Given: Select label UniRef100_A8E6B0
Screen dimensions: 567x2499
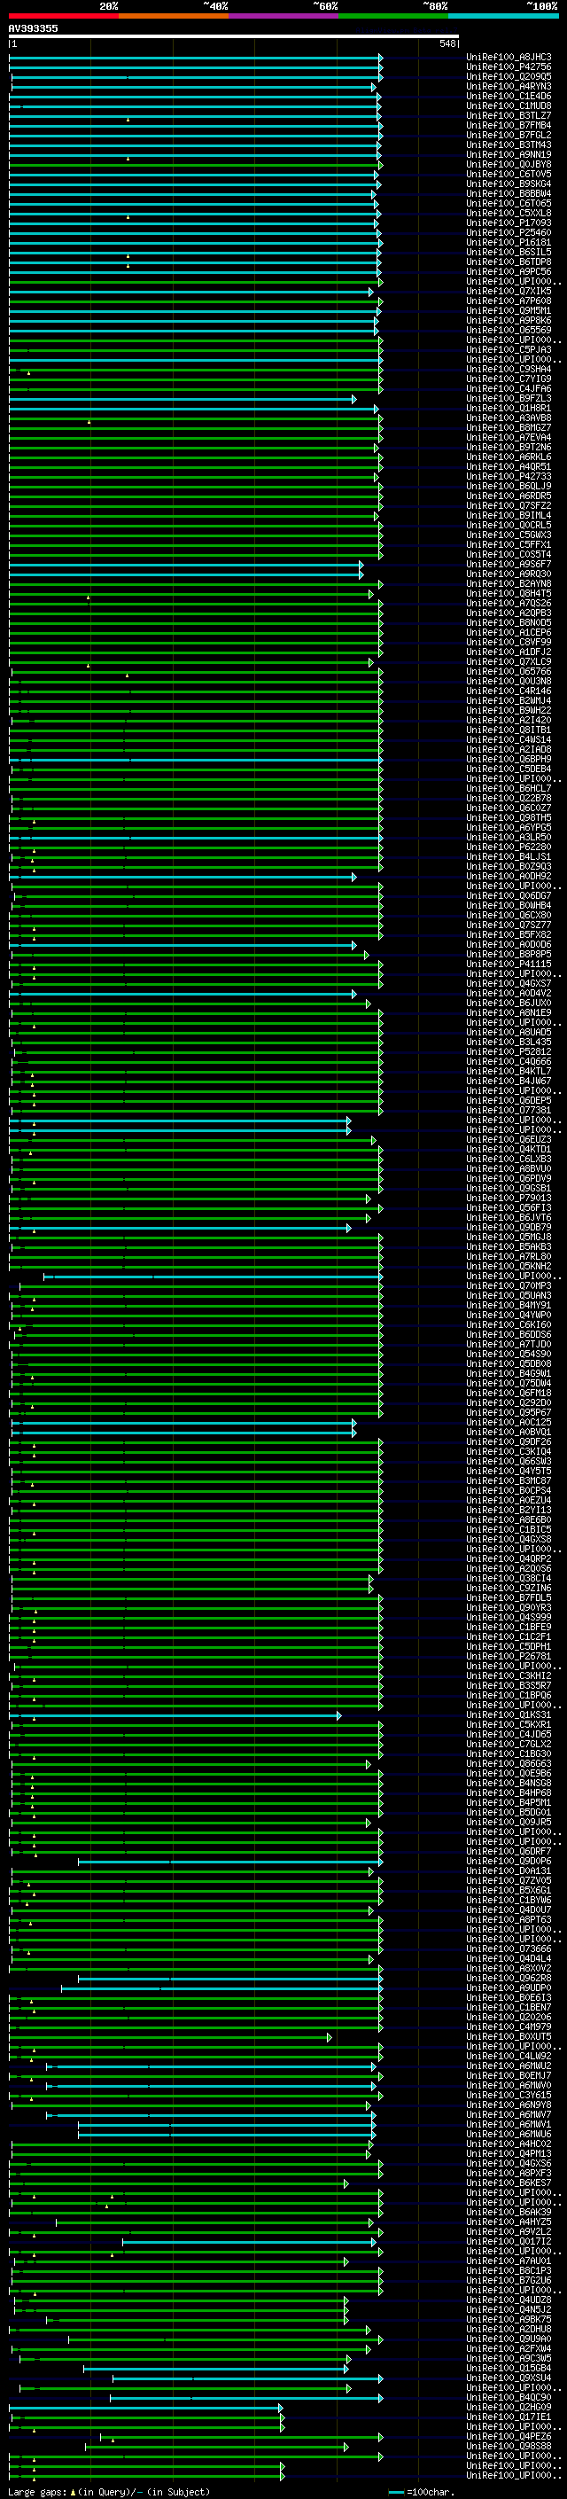Looking at the screenshot, I should tap(509, 1520).
